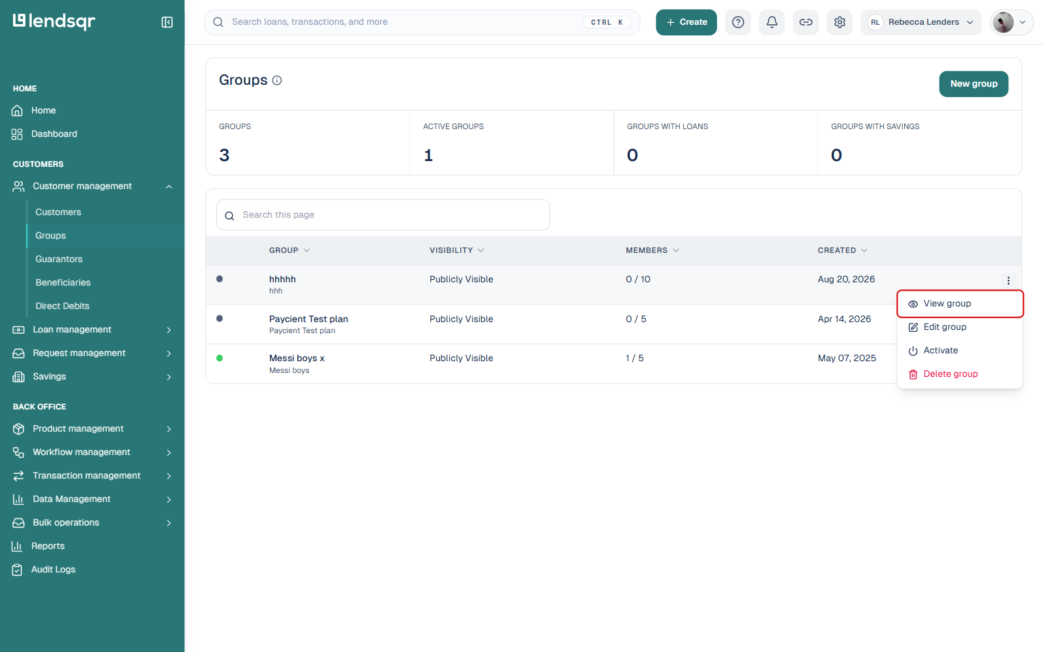Click the 1 / 5 members value
This screenshot has height=652, width=1043.
[635, 359]
